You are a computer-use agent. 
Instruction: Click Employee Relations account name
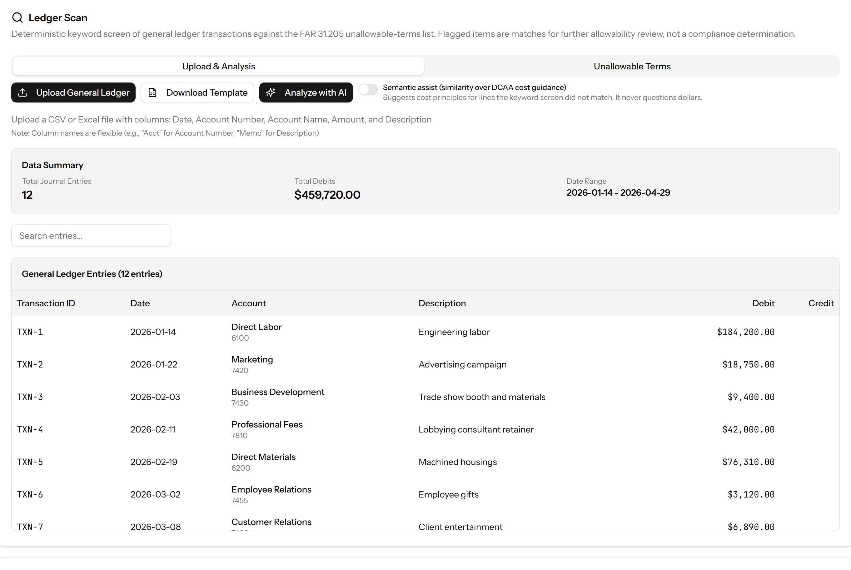(x=271, y=490)
